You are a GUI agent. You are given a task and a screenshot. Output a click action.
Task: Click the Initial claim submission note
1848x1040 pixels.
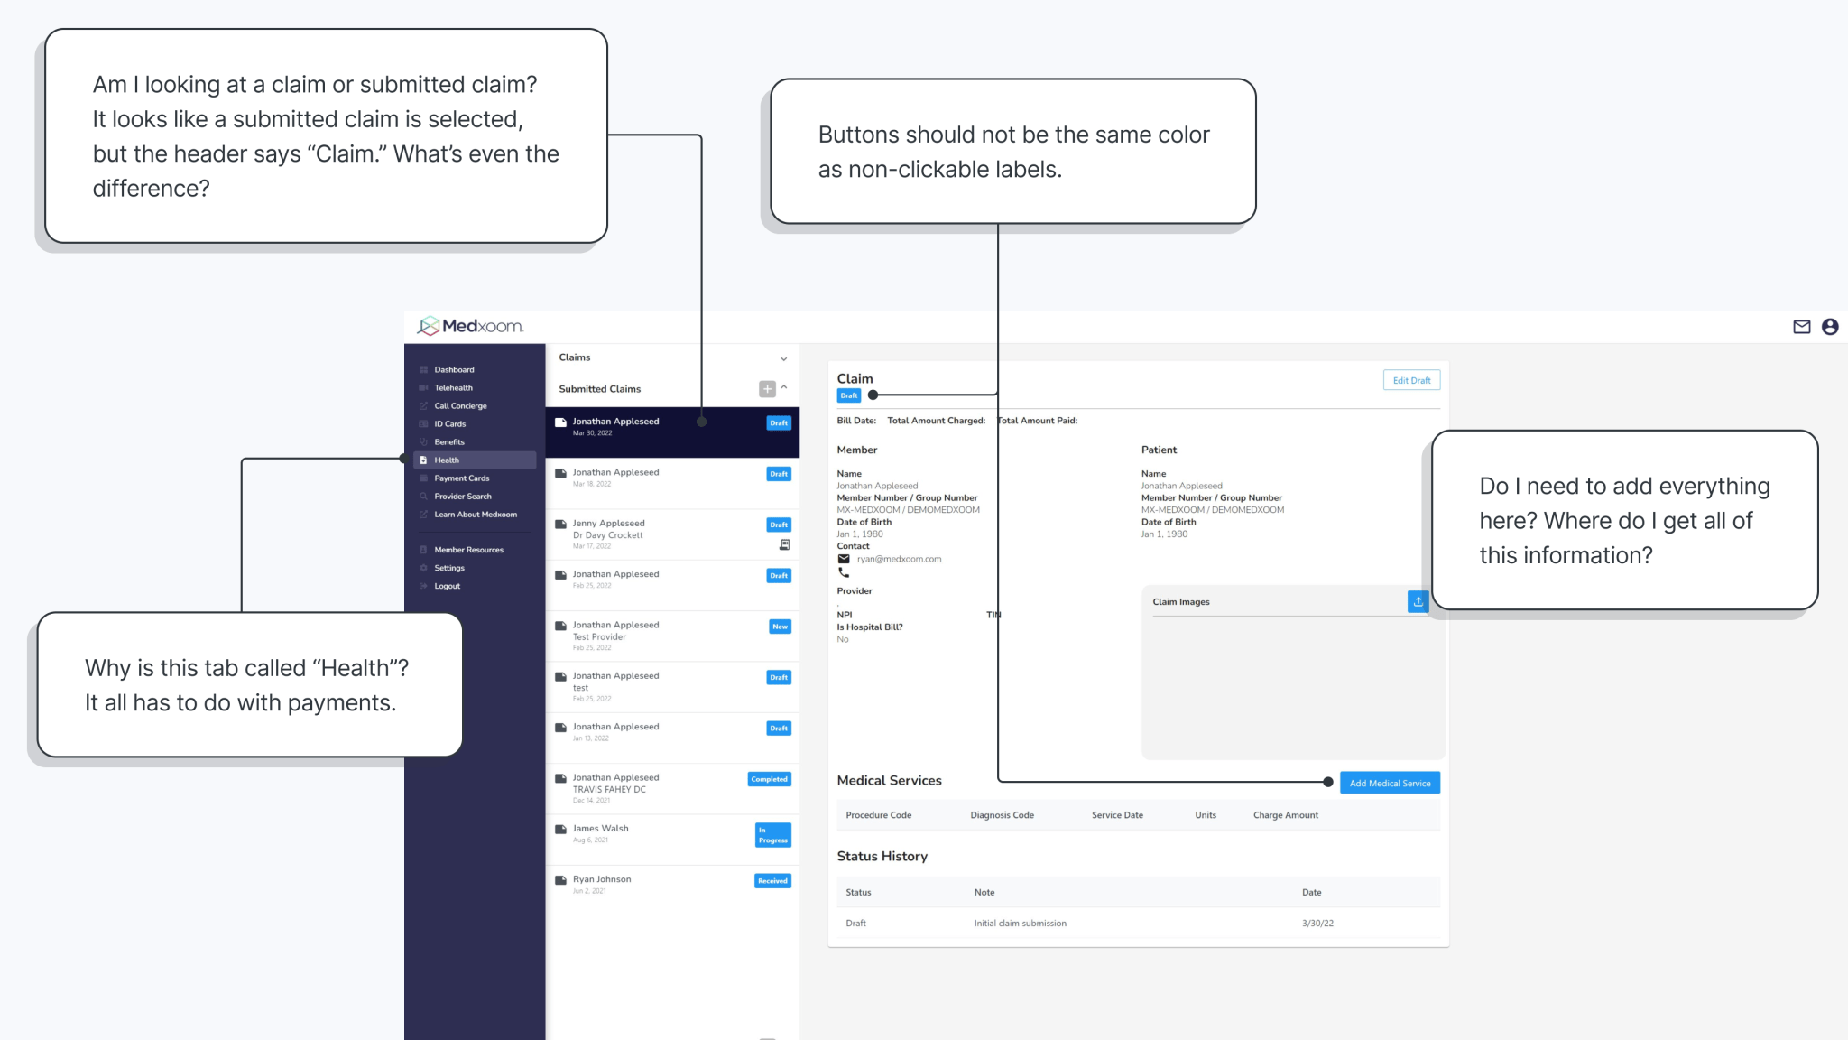tap(1020, 924)
